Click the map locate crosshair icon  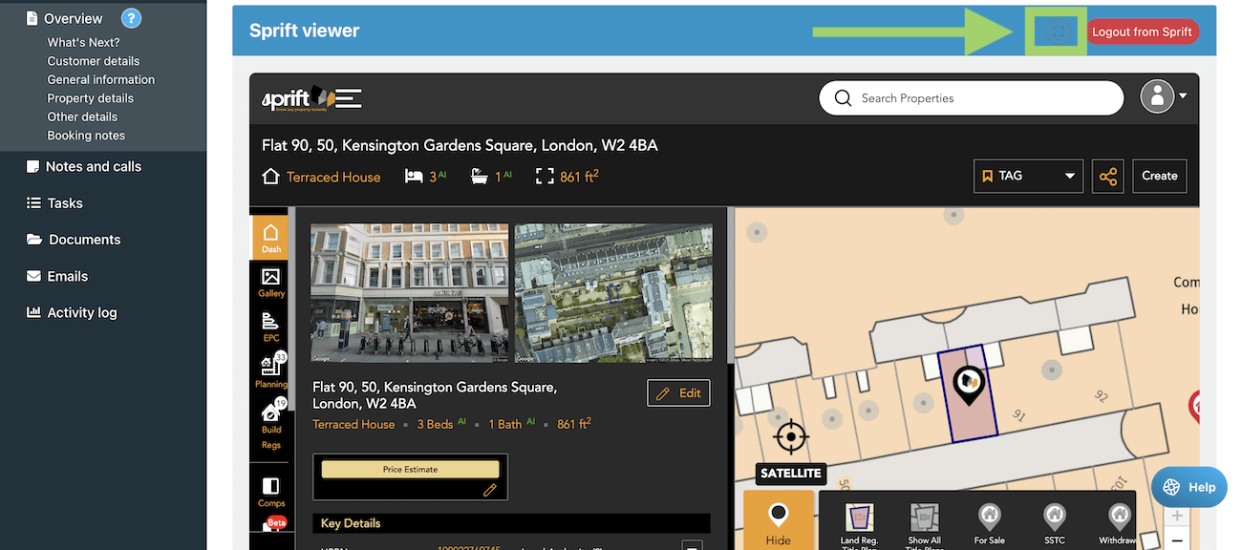click(x=791, y=437)
